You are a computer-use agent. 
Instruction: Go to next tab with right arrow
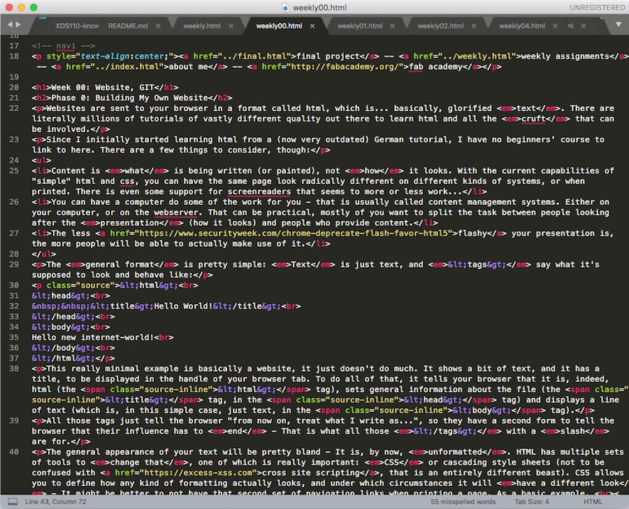18,24
